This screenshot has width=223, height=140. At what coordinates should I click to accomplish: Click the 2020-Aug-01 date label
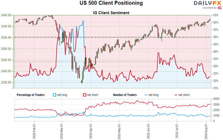(206, 131)
